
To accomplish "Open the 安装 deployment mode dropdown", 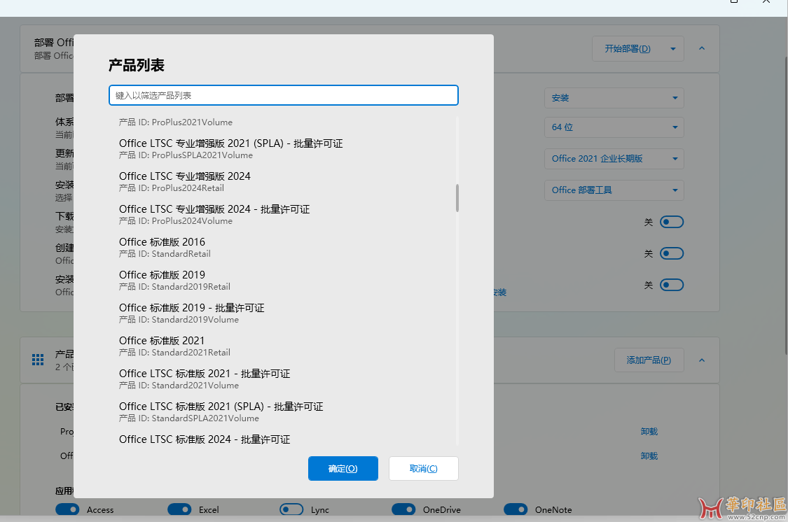I will tap(614, 98).
